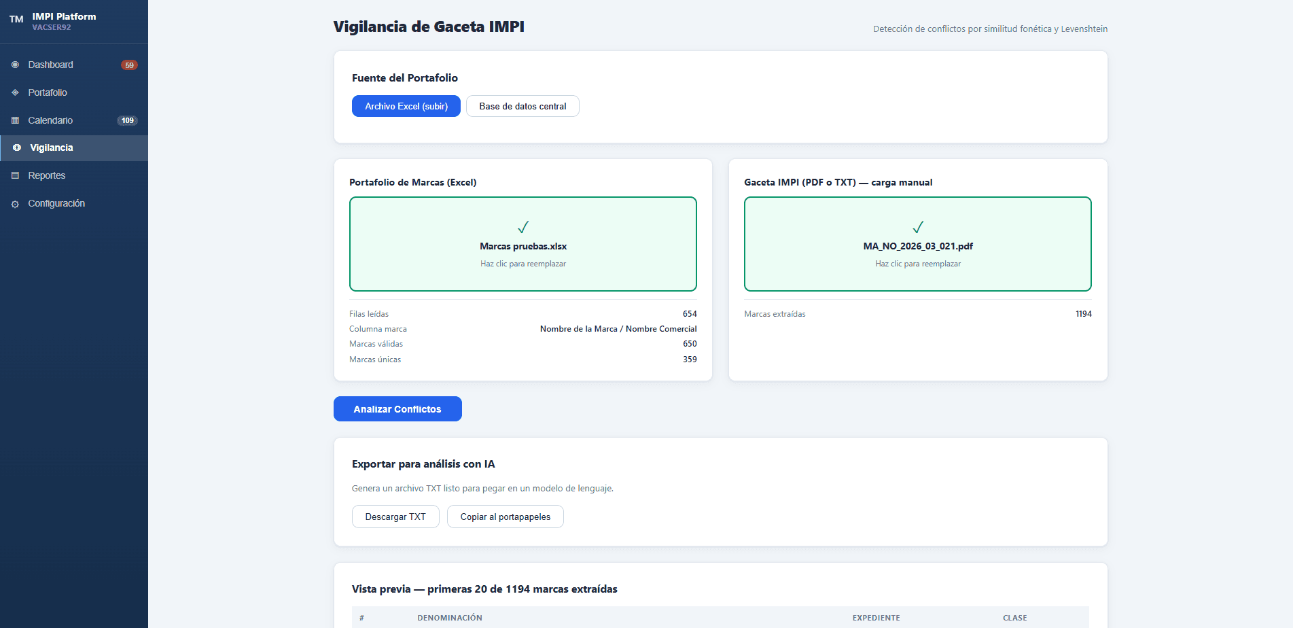Click the 109 badge on Calendario

pos(128,120)
